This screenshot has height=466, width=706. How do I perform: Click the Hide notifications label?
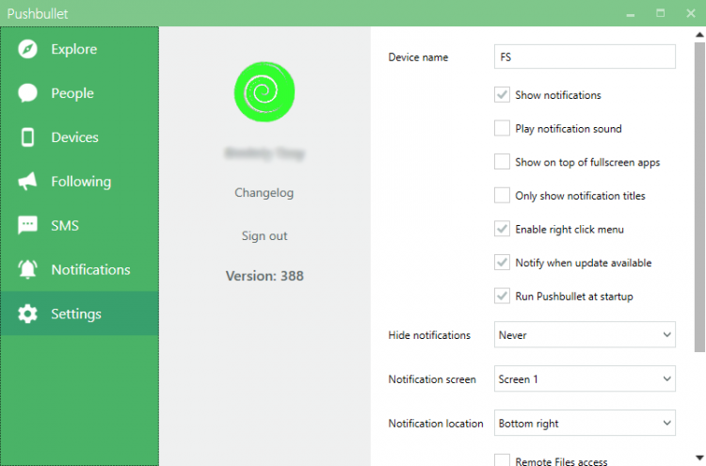coord(429,335)
